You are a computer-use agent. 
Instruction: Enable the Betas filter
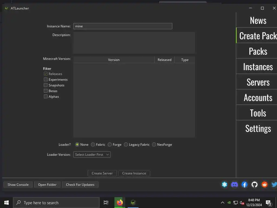coord(45,91)
